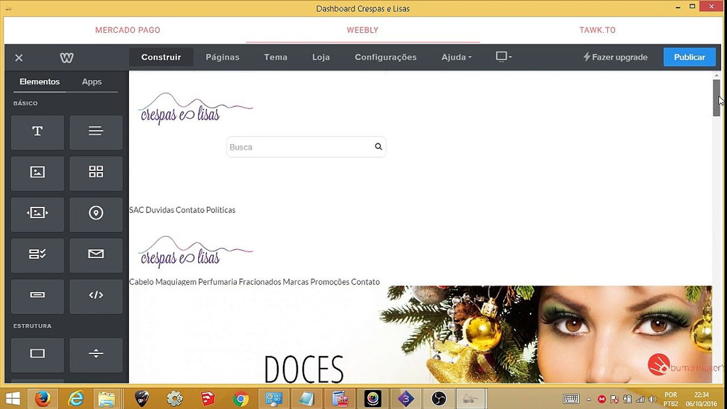
Task: Open the Cabelo menu item
Action: (x=141, y=282)
